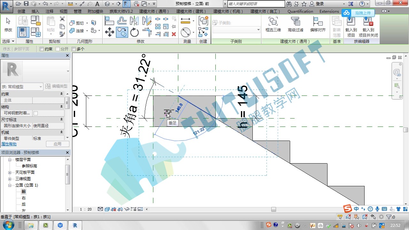The image size is (409, 230).
Task: Click the 编辑类型 button
Action: (57, 86)
